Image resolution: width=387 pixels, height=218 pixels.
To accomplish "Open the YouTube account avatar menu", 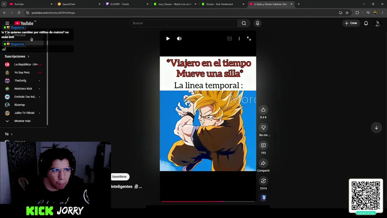I will tap(377, 23).
